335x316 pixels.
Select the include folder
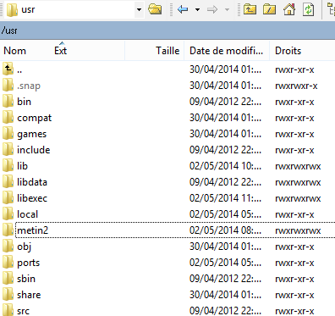coord(167,150)
